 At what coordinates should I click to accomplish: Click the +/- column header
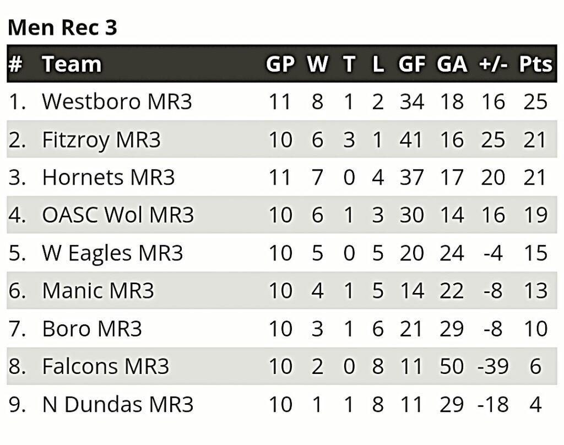click(x=493, y=64)
